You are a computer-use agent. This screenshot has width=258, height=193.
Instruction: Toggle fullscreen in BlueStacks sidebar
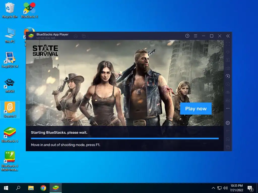pyautogui.click(x=228, y=44)
